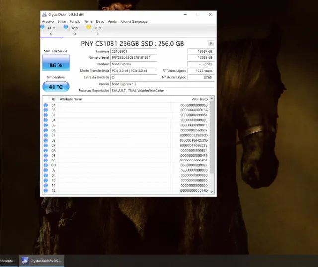The width and height of the screenshot is (318, 267).
Task: Click the blue status icon for attribute 11
Action: 46,185
